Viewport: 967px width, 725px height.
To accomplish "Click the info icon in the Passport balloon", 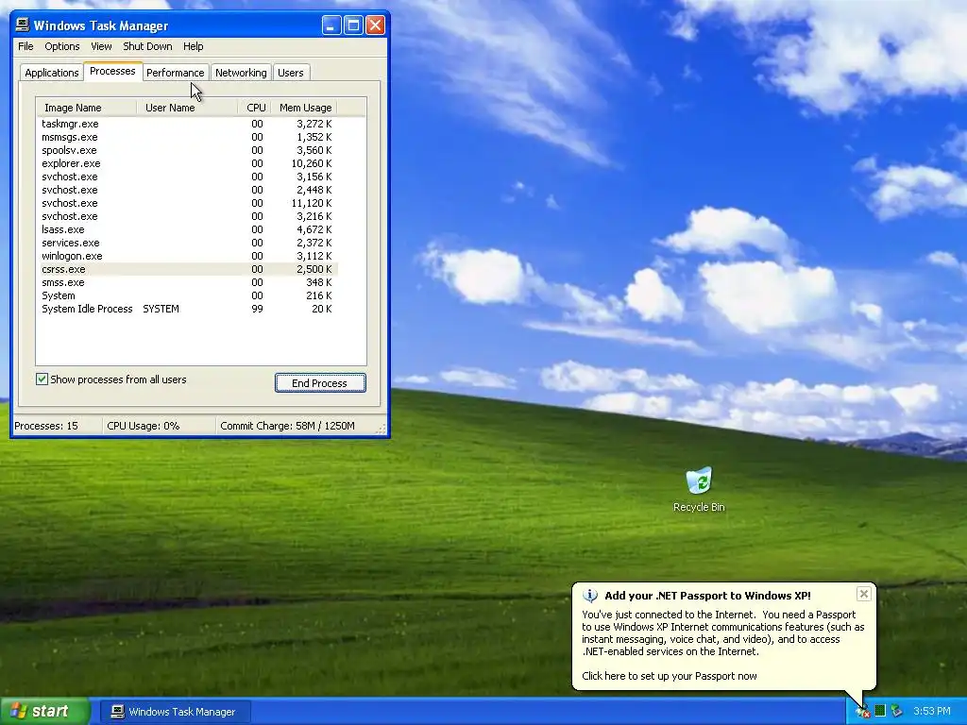I will tap(590, 596).
